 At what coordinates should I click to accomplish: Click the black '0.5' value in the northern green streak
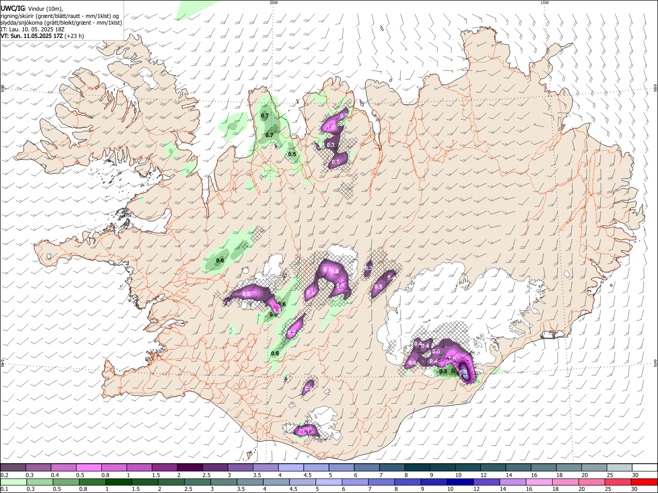coord(292,154)
